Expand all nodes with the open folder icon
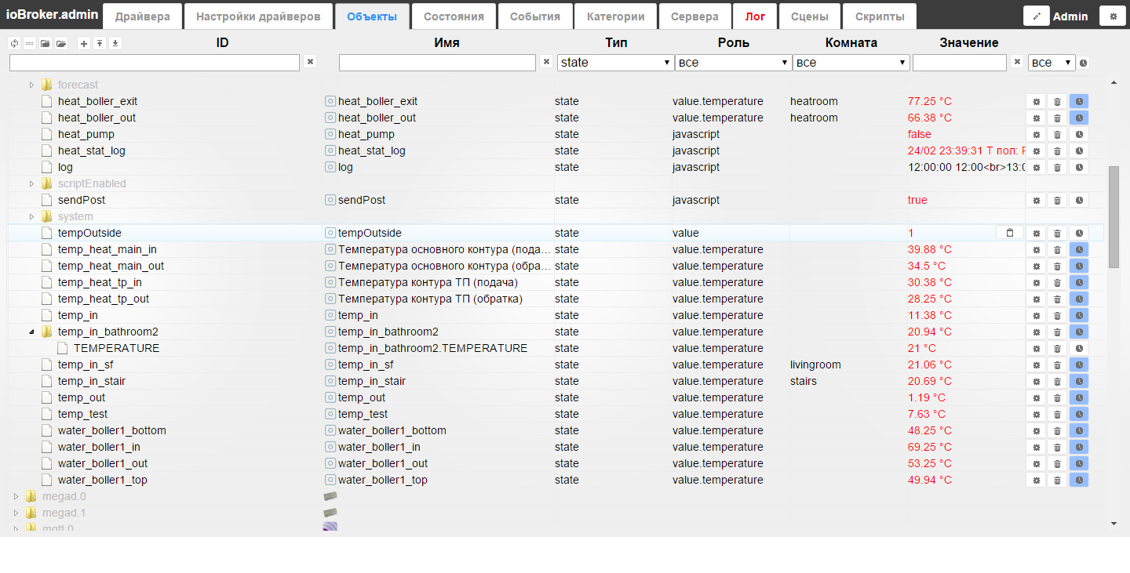 (x=61, y=44)
